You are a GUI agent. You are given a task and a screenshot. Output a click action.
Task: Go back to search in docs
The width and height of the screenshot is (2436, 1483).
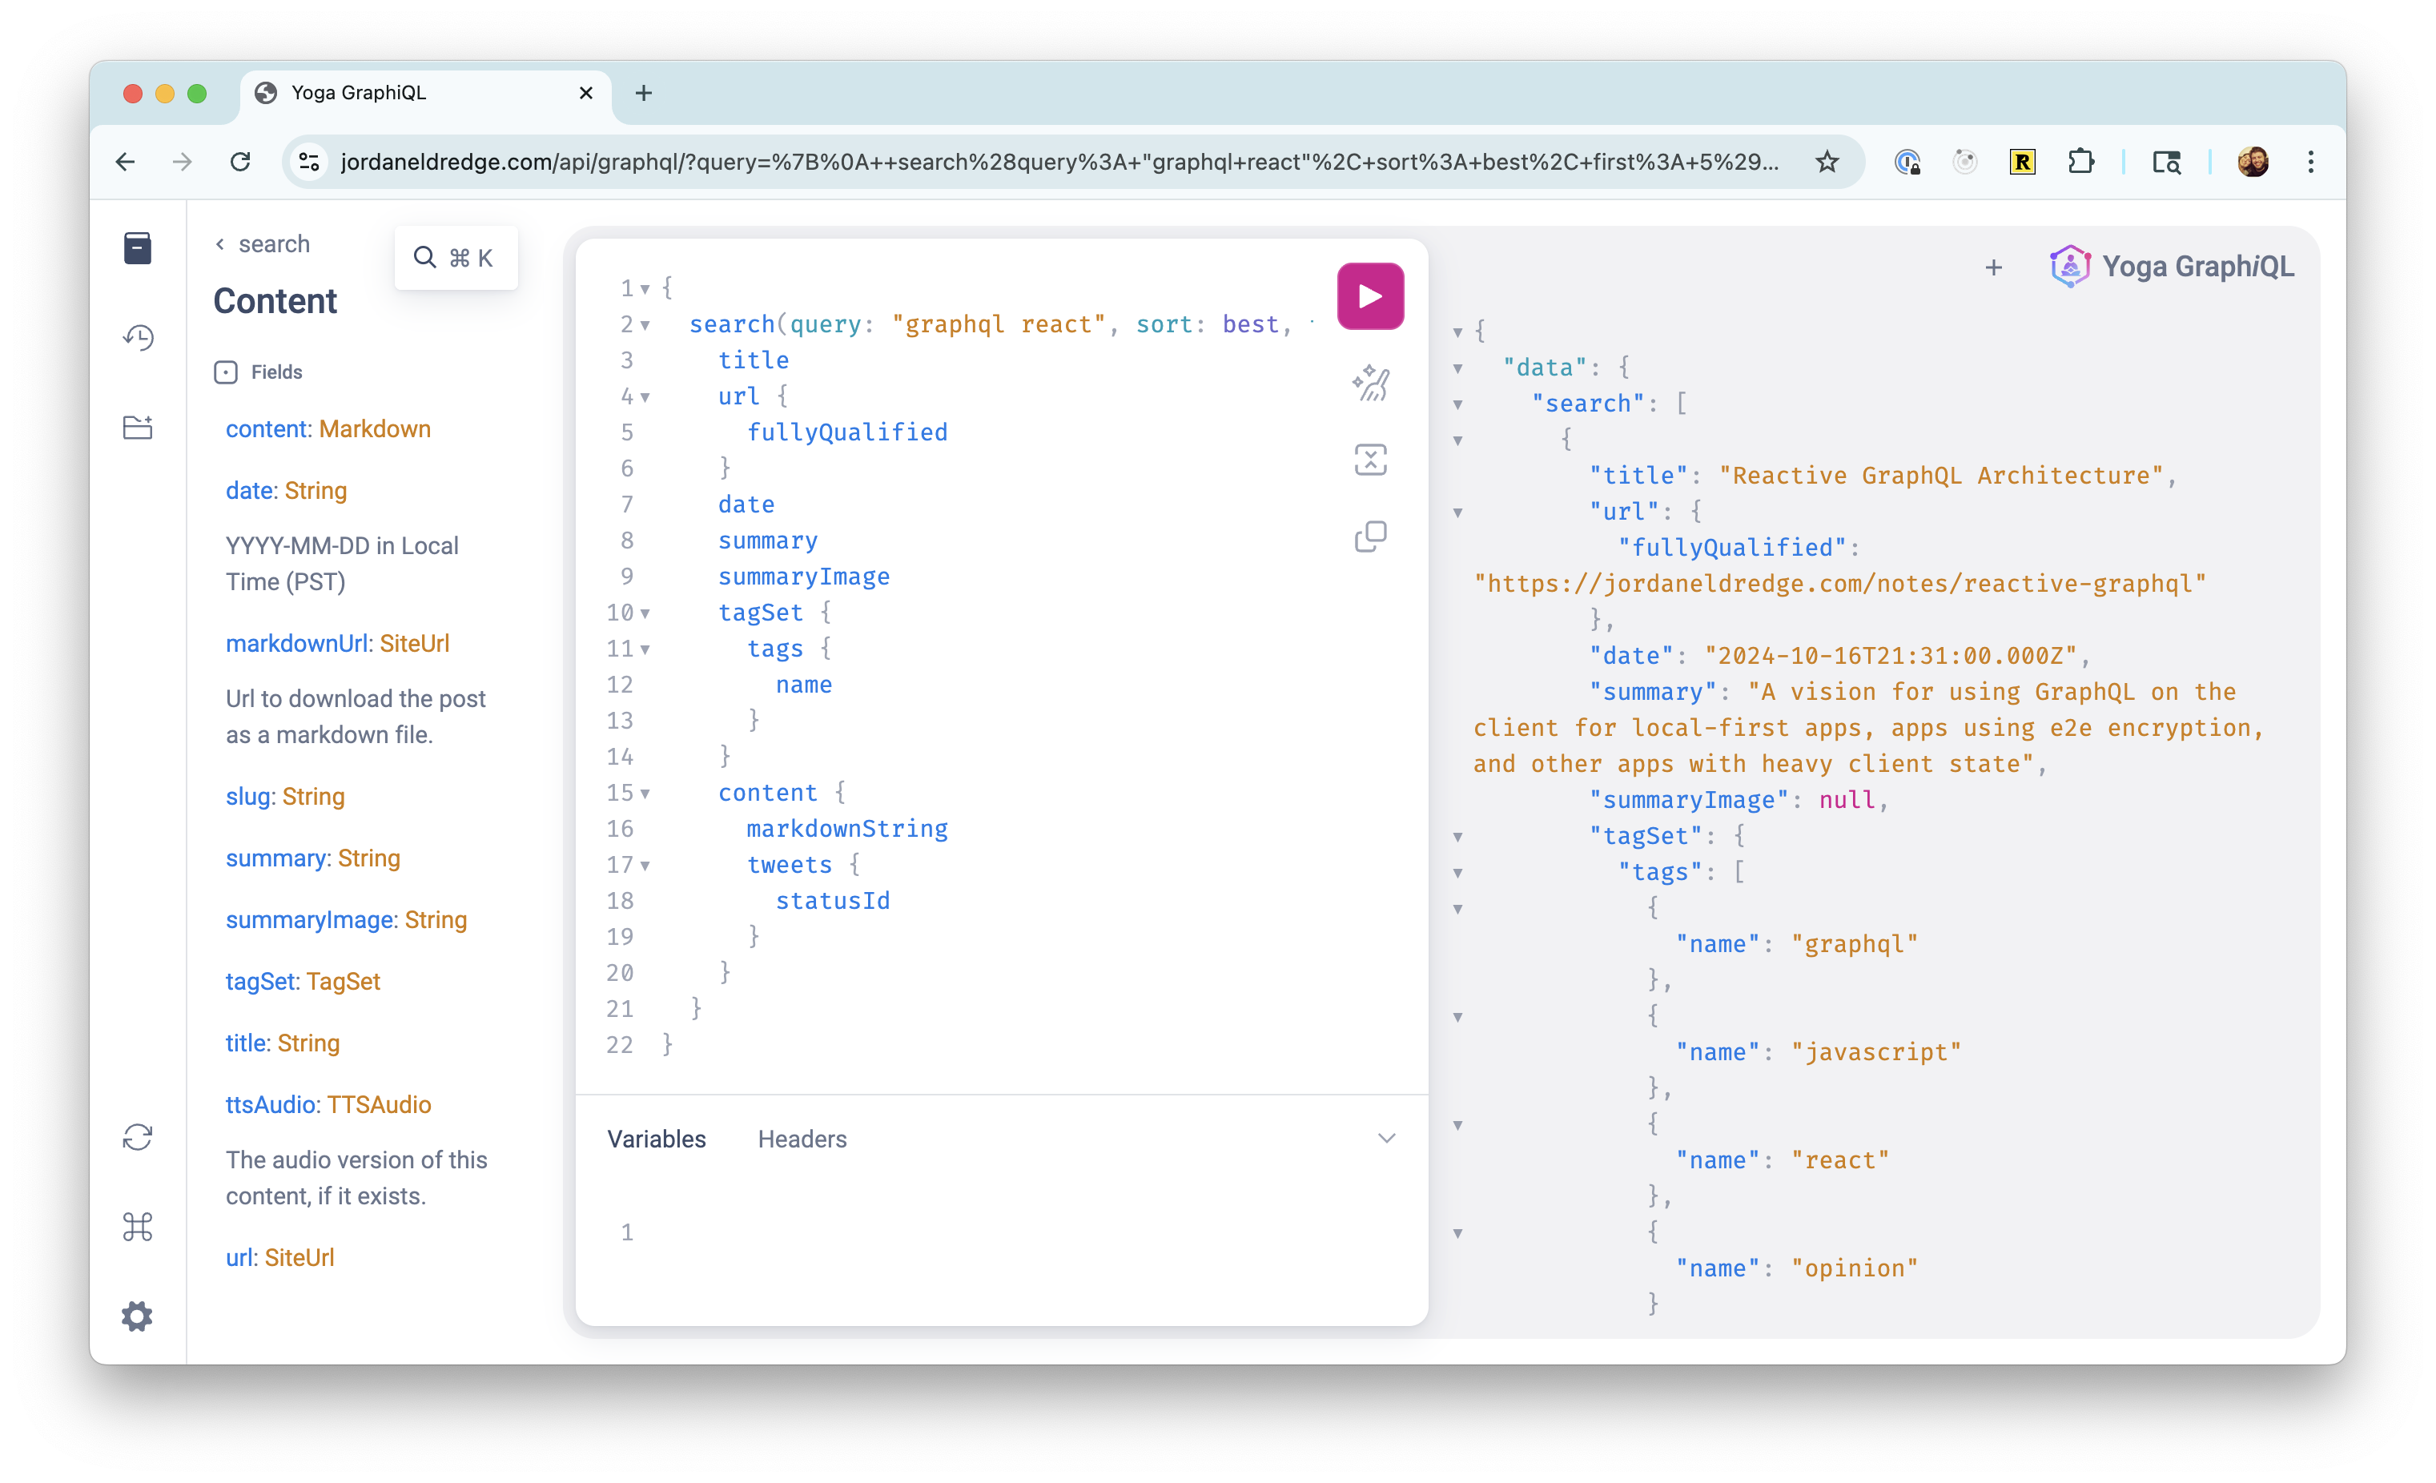pyautogui.click(x=263, y=244)
